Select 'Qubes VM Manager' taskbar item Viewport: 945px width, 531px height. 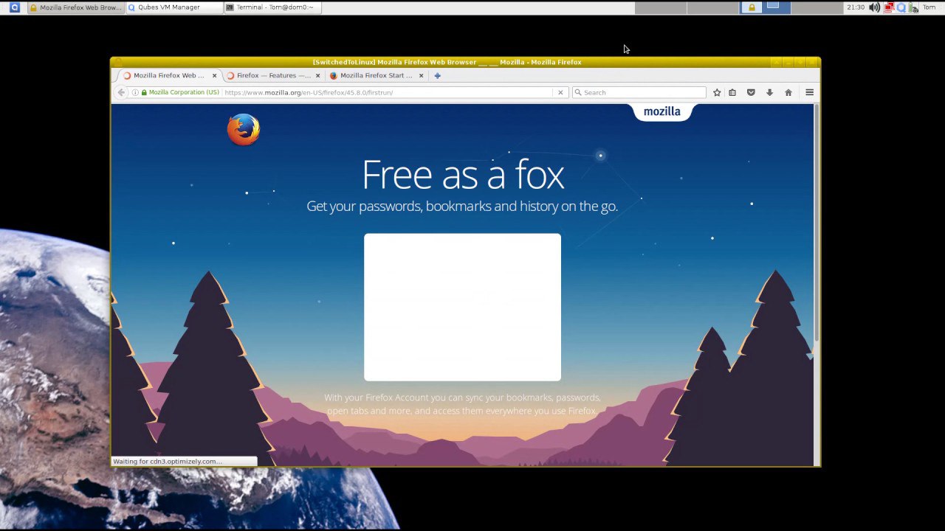173,7
